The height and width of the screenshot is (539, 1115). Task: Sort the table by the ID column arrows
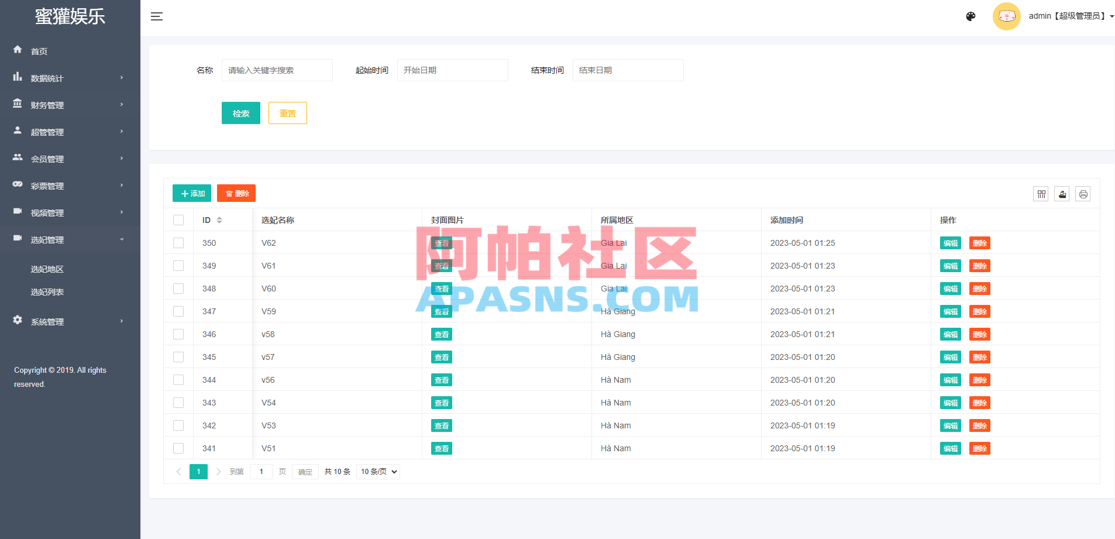(x=220, y=219)
